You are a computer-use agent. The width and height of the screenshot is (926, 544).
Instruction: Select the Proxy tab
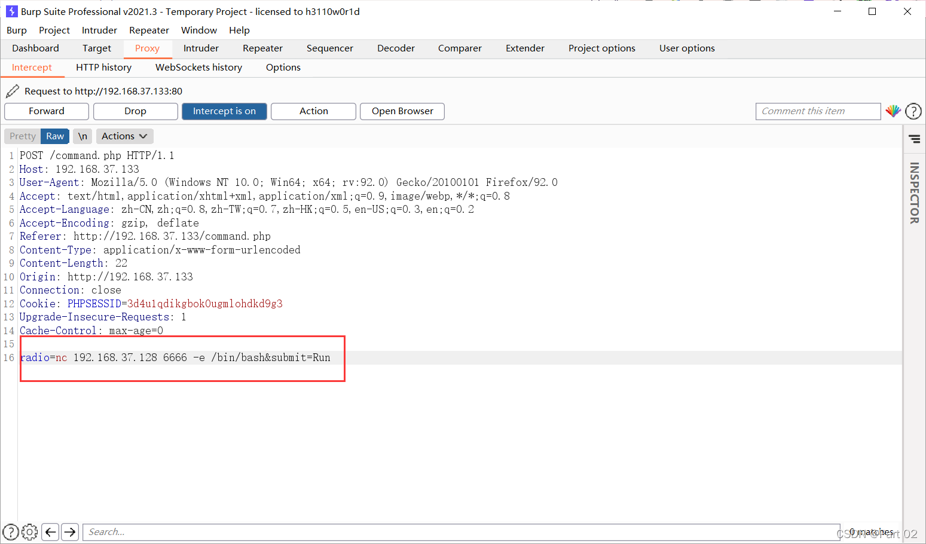coord(147,48)
